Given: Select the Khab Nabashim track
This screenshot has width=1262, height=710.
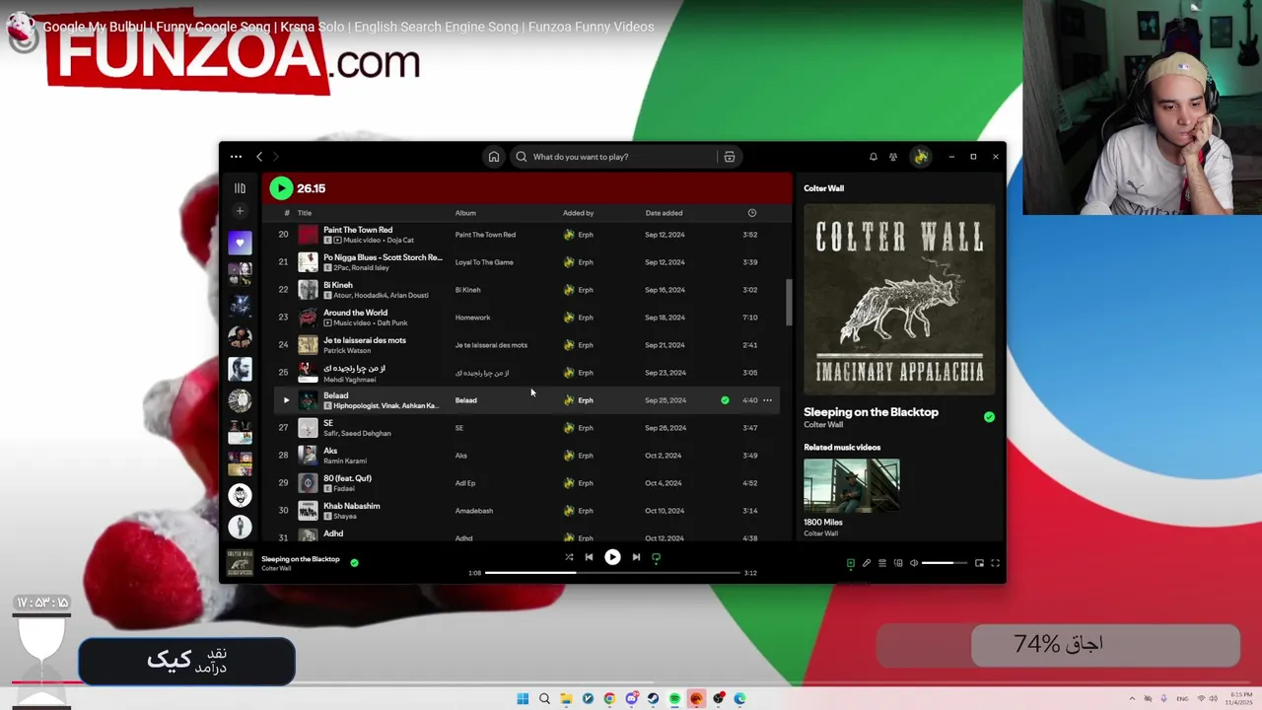Looking at the screenshot, I should 526,511.
